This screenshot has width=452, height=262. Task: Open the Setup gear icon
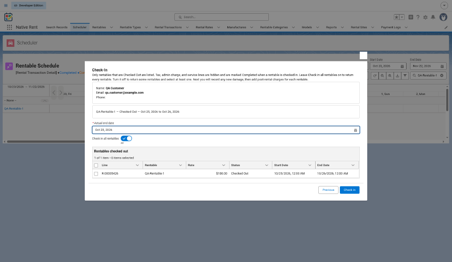point(425,17)
